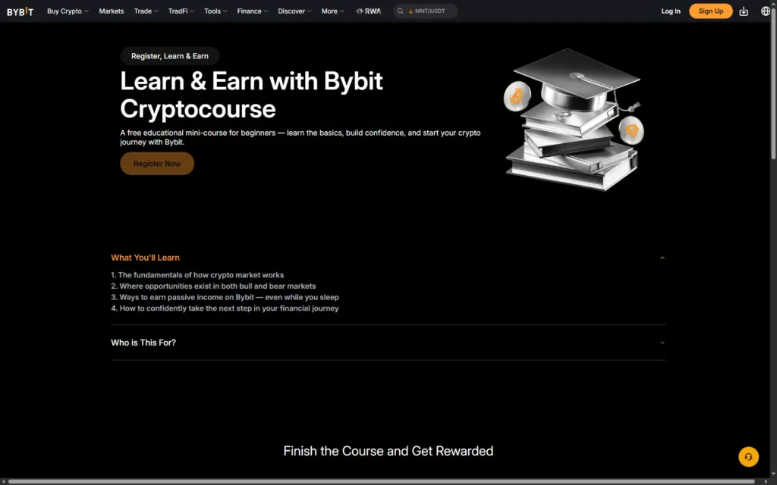Open the RWA page link
Image resolution: width=777 pixels, height=485 pixels.
(x=369, y=11)
